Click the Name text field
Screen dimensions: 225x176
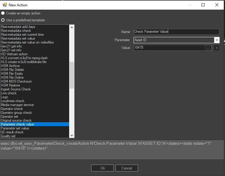[176, 32]
